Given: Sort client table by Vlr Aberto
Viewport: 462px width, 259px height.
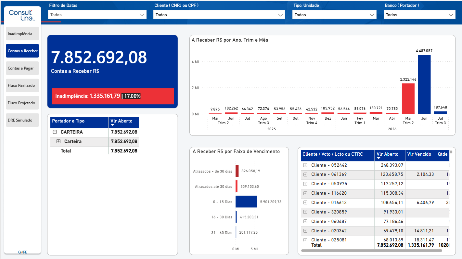Looking at the screenshot, I should (x=390, y=155).
